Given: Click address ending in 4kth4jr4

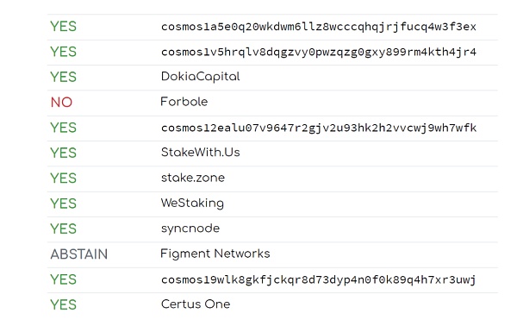Looking at the screenshot, I should tap(319, 52).
